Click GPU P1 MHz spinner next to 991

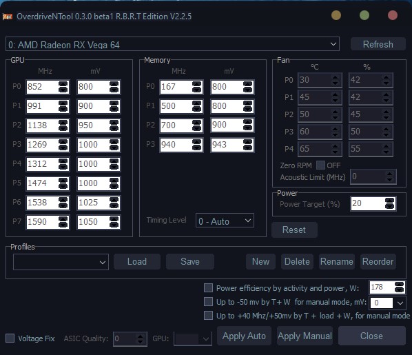point(63,106)
